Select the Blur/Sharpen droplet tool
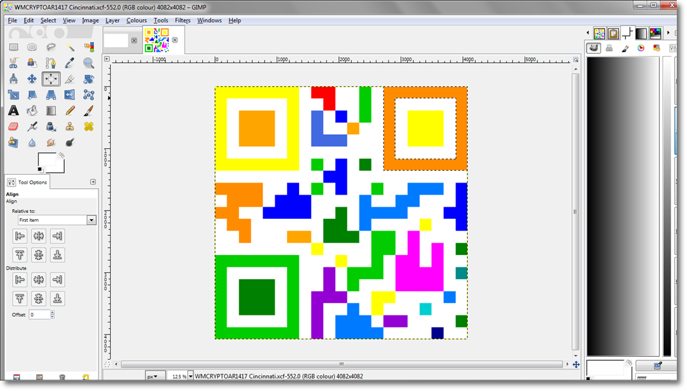The width and height of the screenshot is (687, 391). 32,142
